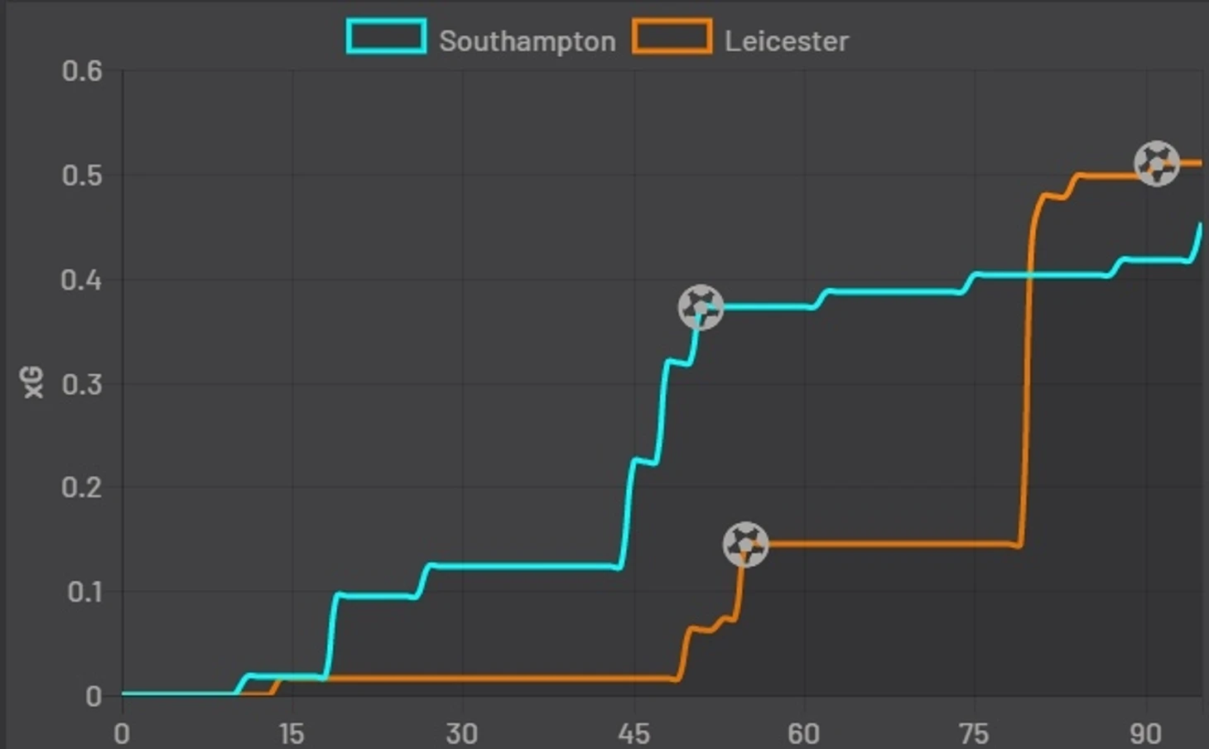Click the 0.4 y-axis tick label

point(82,280)
